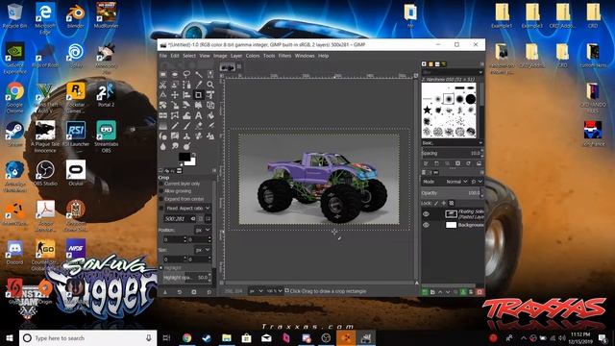
Task: Select the Rectangle Select tool
Action: (x=163, y=75)
